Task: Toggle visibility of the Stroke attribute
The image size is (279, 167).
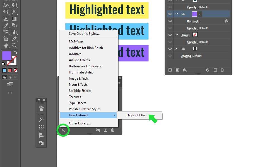Action: coord(170,35)
